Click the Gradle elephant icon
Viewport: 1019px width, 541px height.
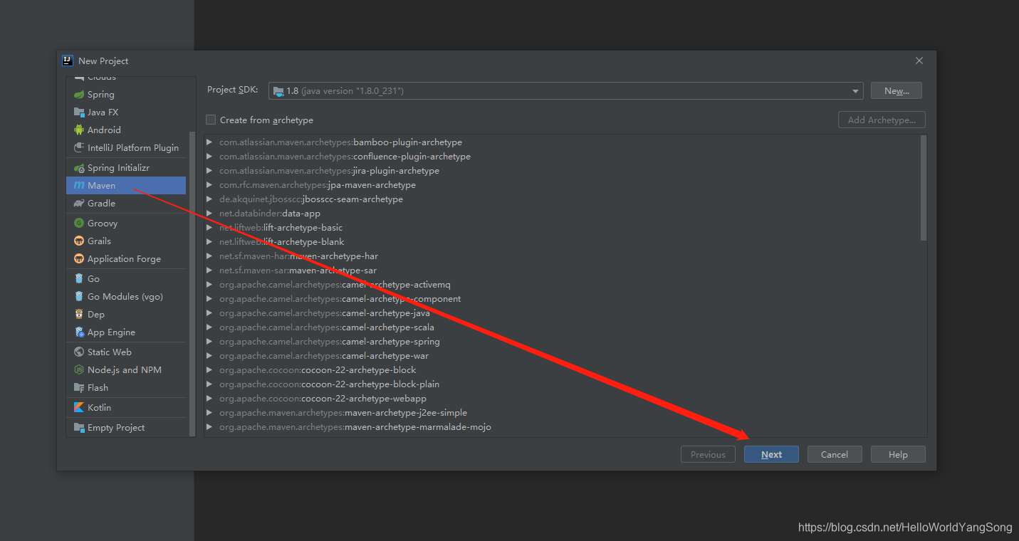[x=79, y=204]
